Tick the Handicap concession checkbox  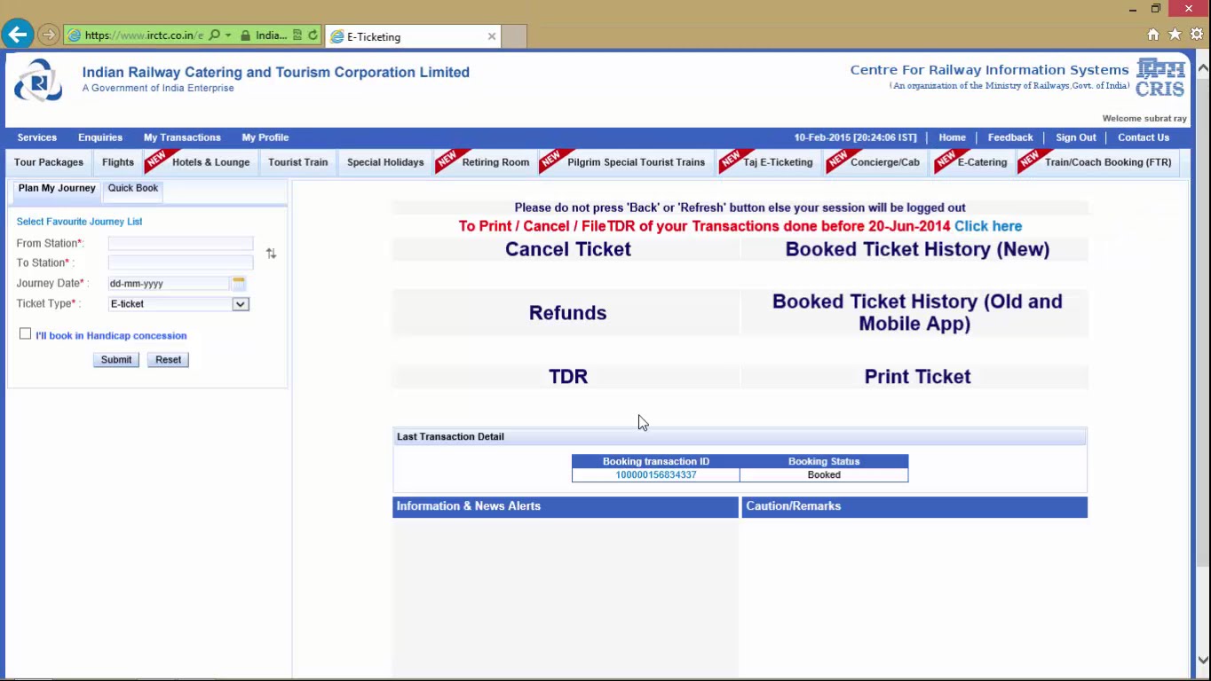pyautogui.click(x=25, y=334)
